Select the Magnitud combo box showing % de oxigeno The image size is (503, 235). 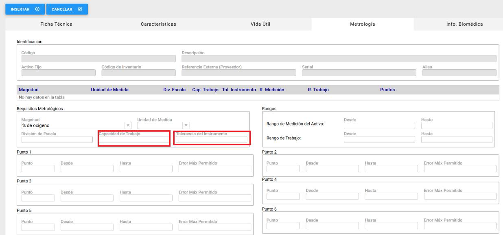tap(72, 125)
